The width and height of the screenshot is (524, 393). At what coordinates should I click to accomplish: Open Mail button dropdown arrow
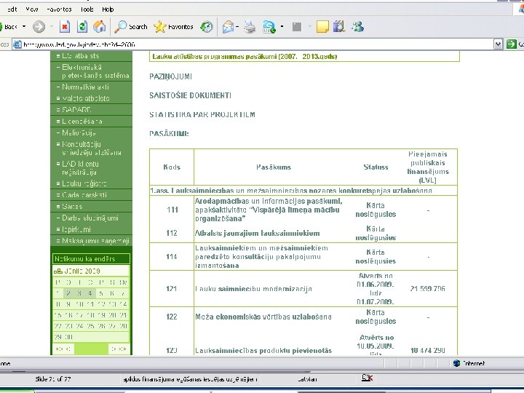pyautogui.click(x=237, y=26)
